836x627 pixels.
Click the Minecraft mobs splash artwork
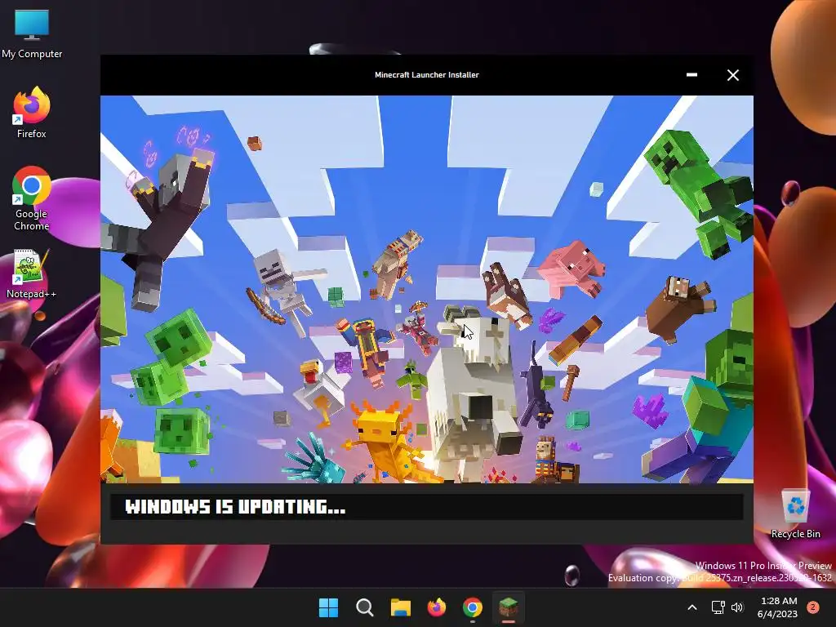coord(426,290)
